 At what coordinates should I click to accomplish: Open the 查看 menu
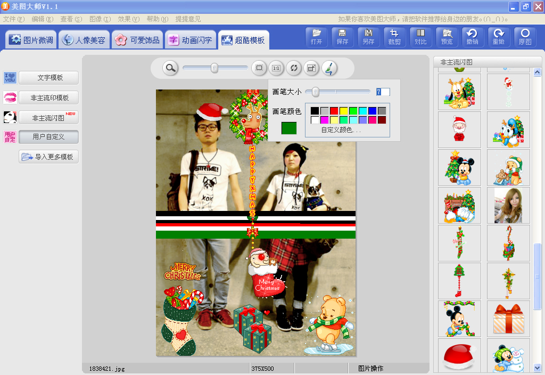click(71, 19)
